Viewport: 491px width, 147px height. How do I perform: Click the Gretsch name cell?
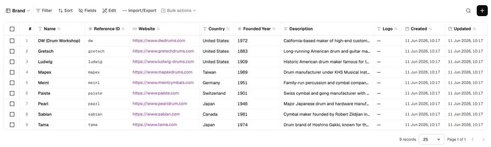tap(60, 51)
